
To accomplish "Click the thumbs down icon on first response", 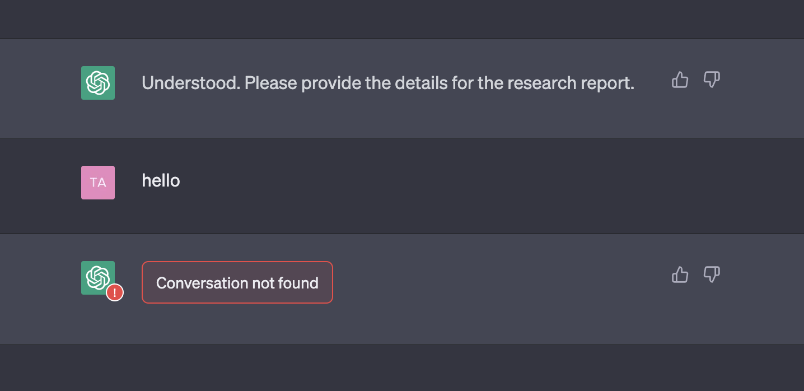I will pyautogui.click(x=712, y=80).
